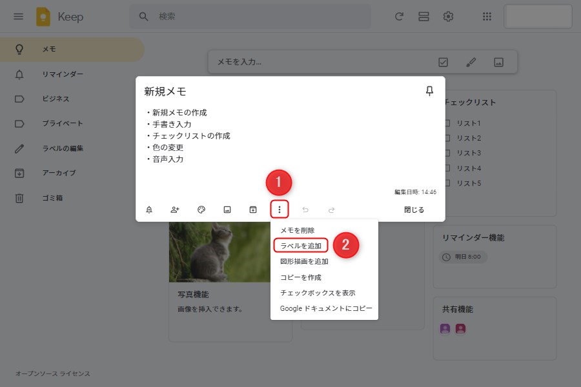
Task: Choose メモを削除 menu entry
Action: [298, 230]
